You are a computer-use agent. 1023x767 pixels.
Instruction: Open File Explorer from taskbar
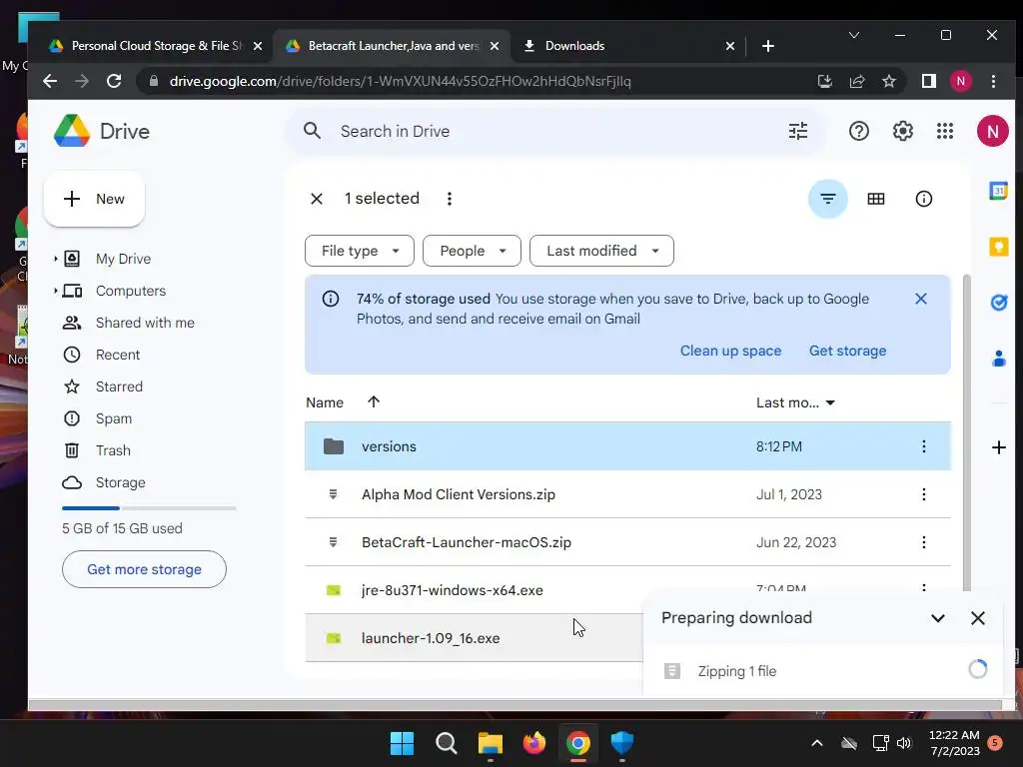pyautogui.click(x=490, y=743)
